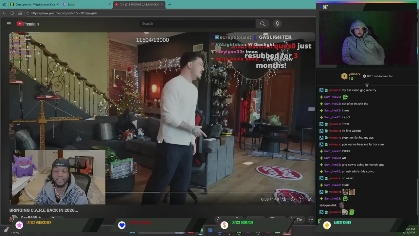Screen dimensions: 419x236
Task: Click the LIVE indicator above webcam
Action: click(x=324, y=7)
